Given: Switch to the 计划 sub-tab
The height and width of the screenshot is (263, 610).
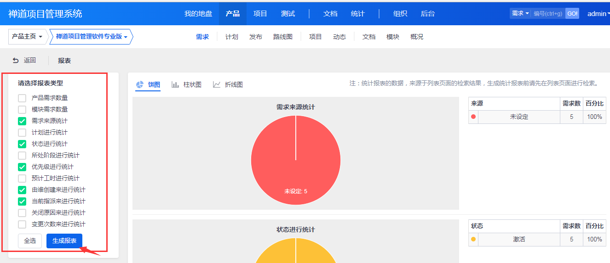Looking at the screenshot, I should tap(232, 37).
